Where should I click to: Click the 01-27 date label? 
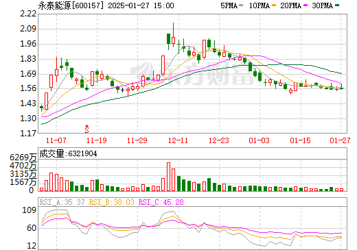[340, 140]
